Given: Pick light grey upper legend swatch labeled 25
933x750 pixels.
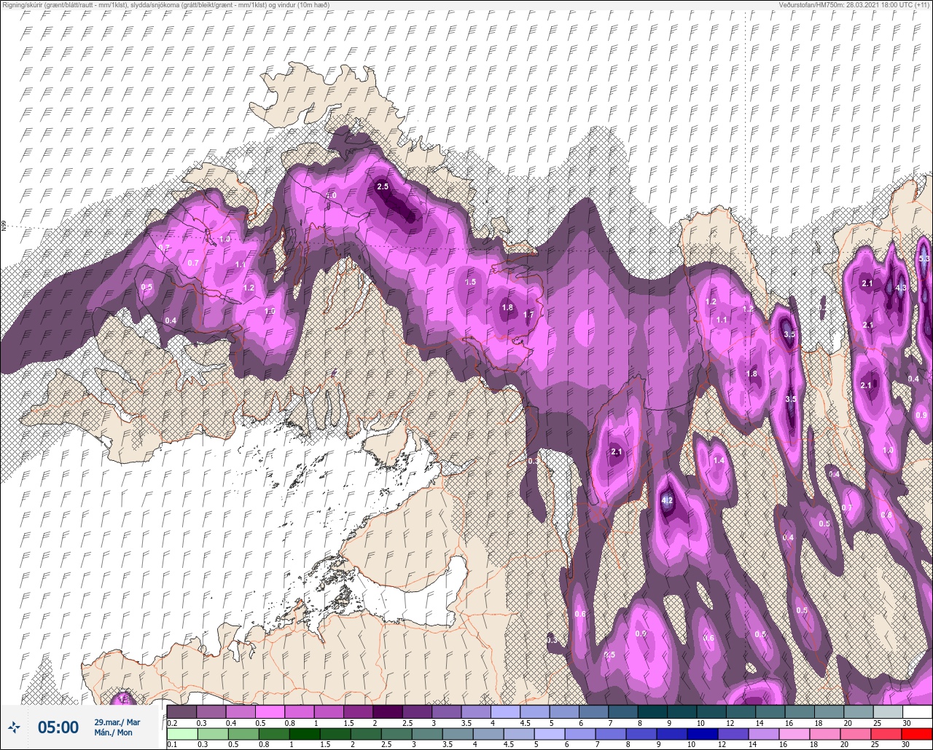Looking at the screenshot, I should click(888, 711).
